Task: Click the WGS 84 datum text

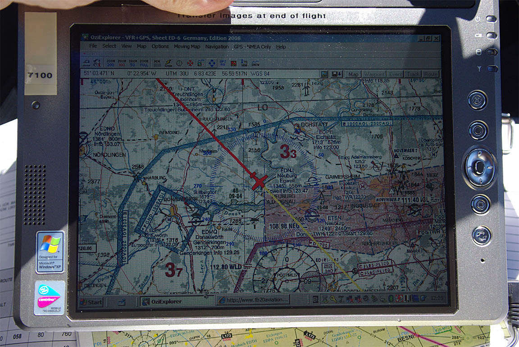Action: tap(260, 74)
